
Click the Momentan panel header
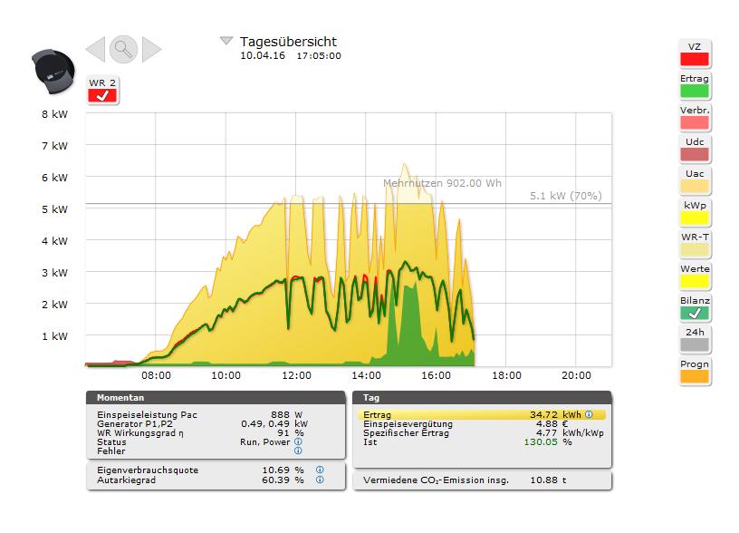(x=216, y=398)
